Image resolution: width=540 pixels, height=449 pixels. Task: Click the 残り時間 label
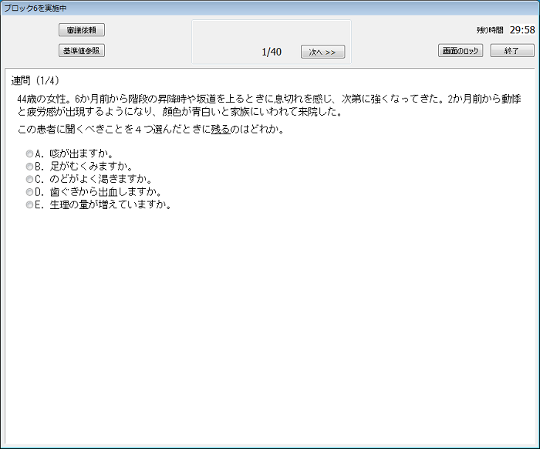[x=490, y=30]
